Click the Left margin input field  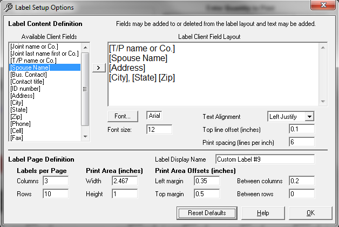tap(207, 181)
